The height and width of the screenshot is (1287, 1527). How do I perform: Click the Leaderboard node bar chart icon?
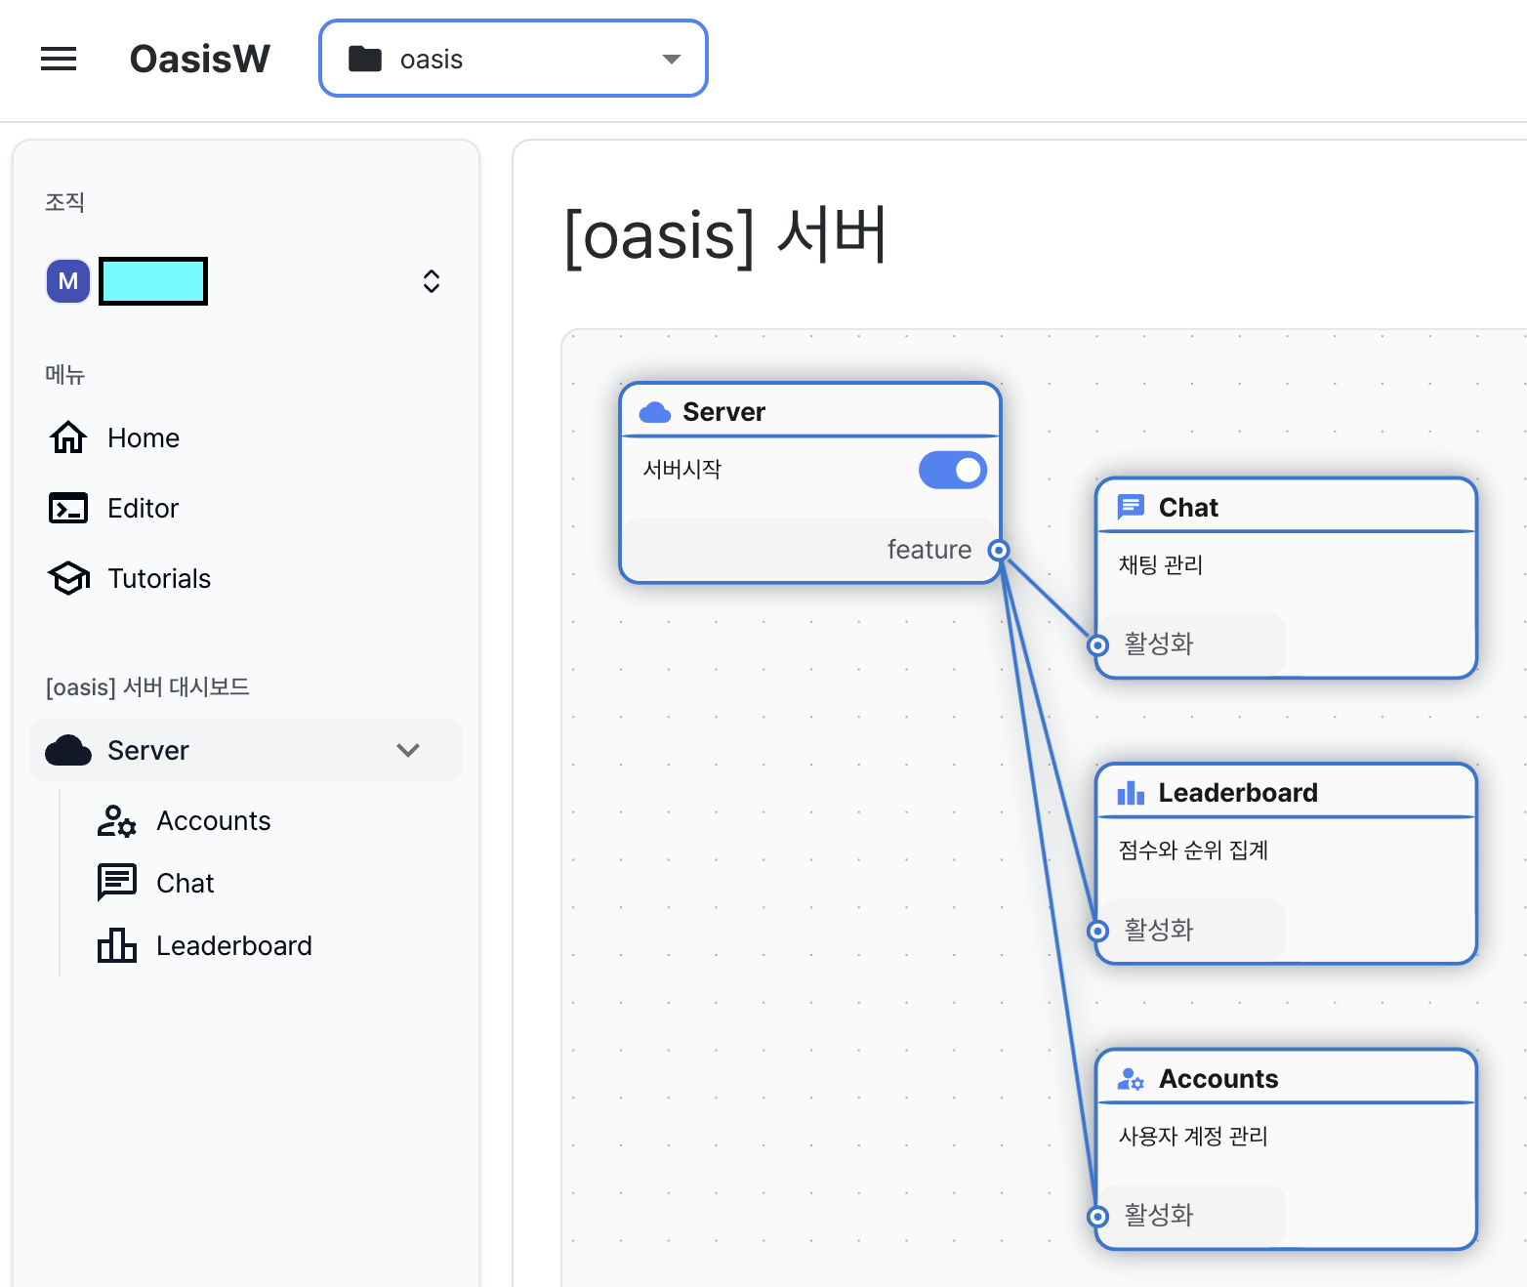1131,793
